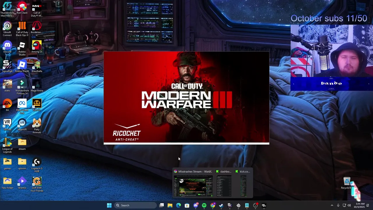Launch Roblox Player shortcut

pos(22,66)
